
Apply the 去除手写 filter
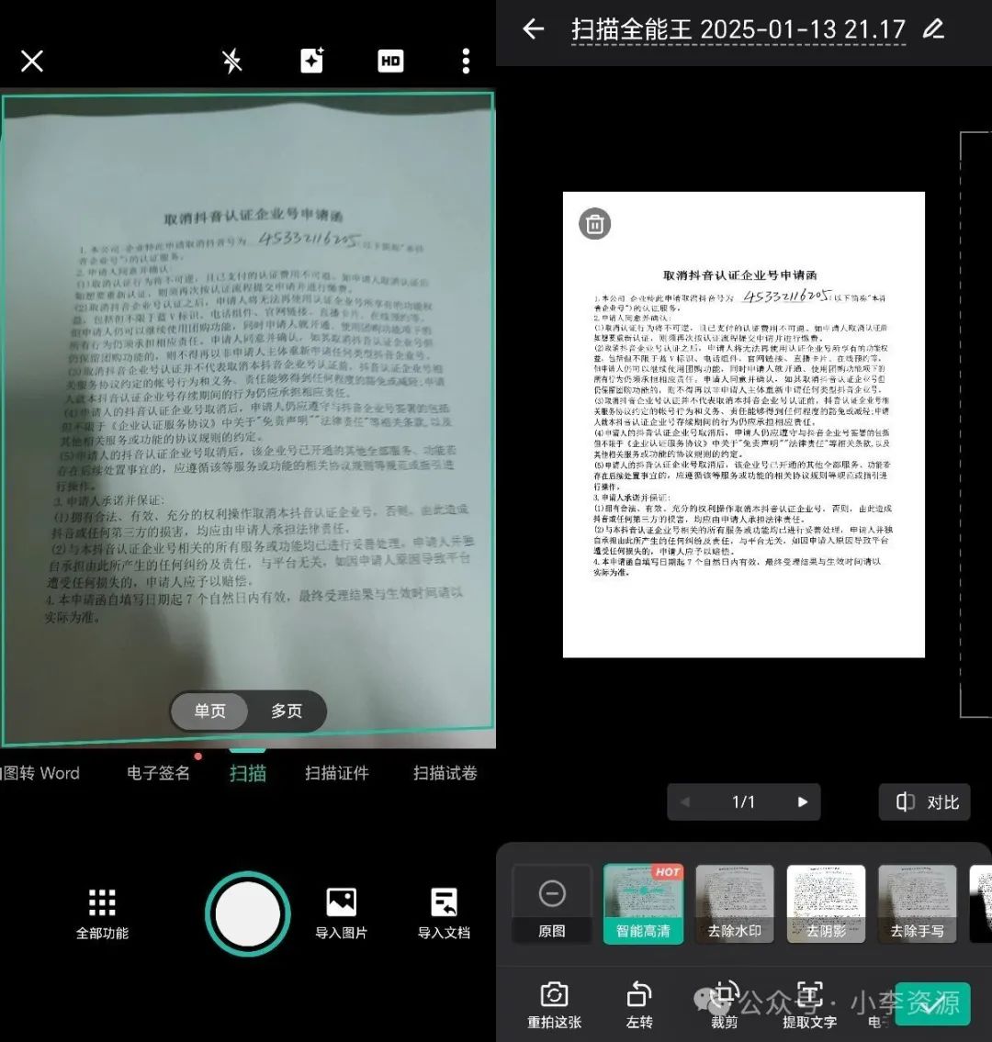(918, 903)
